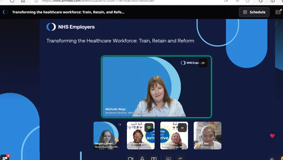The height and width of the screenshot is (160, 283).
Task: Click the 'Michelle Wayt' name label
Action: point(115,109)
